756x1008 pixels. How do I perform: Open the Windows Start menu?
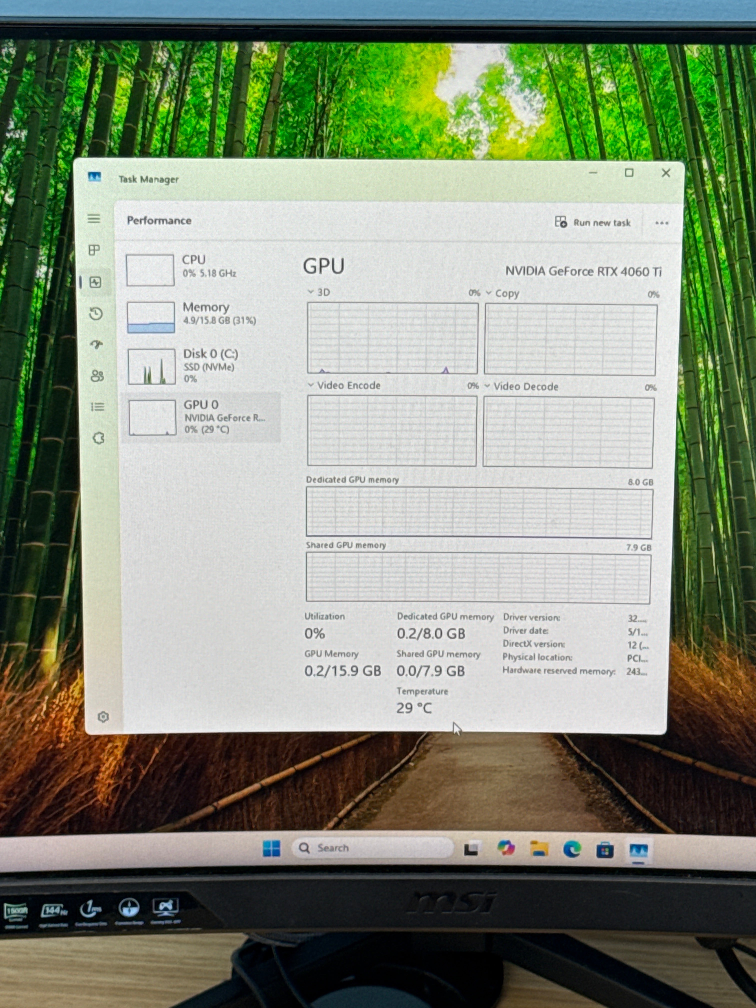pyautogui.click(x=271, y=848)
